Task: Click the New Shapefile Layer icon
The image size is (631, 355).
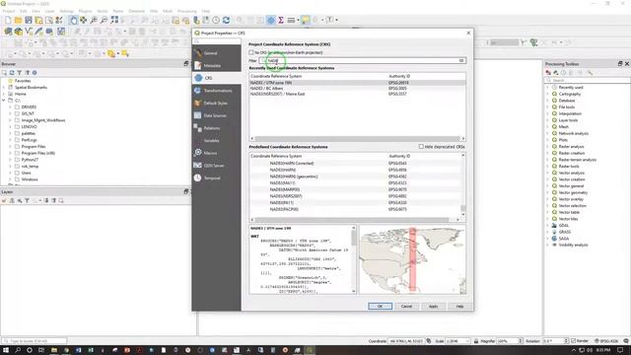Action: (x=29, y=31)
